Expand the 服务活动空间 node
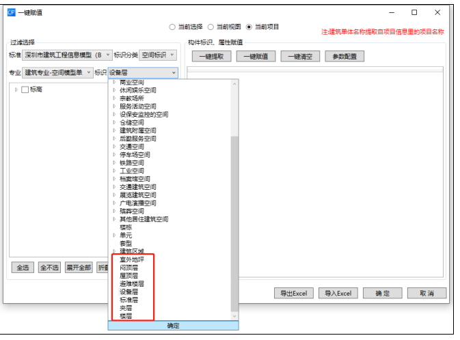 pyautogui.click(x=114, y=107)
